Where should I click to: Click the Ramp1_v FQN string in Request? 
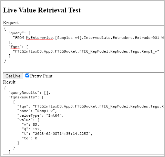[86, 51]
